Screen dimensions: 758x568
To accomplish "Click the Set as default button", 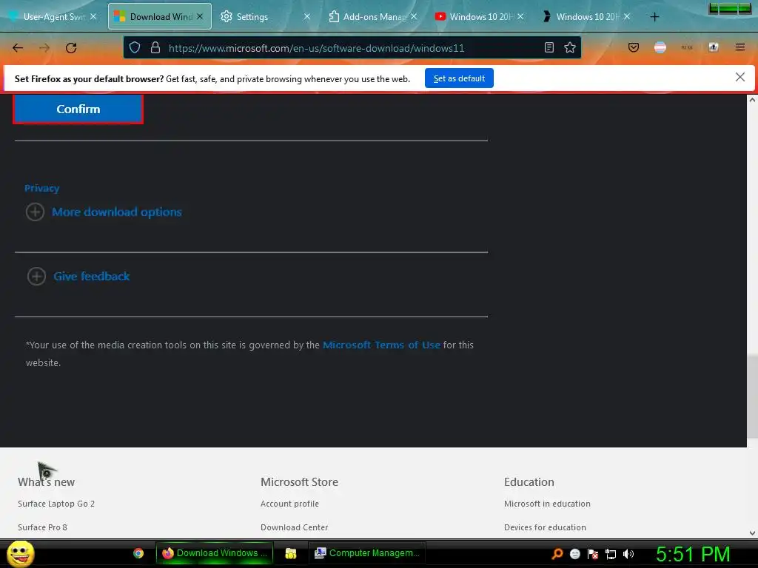I will (459, 78).
